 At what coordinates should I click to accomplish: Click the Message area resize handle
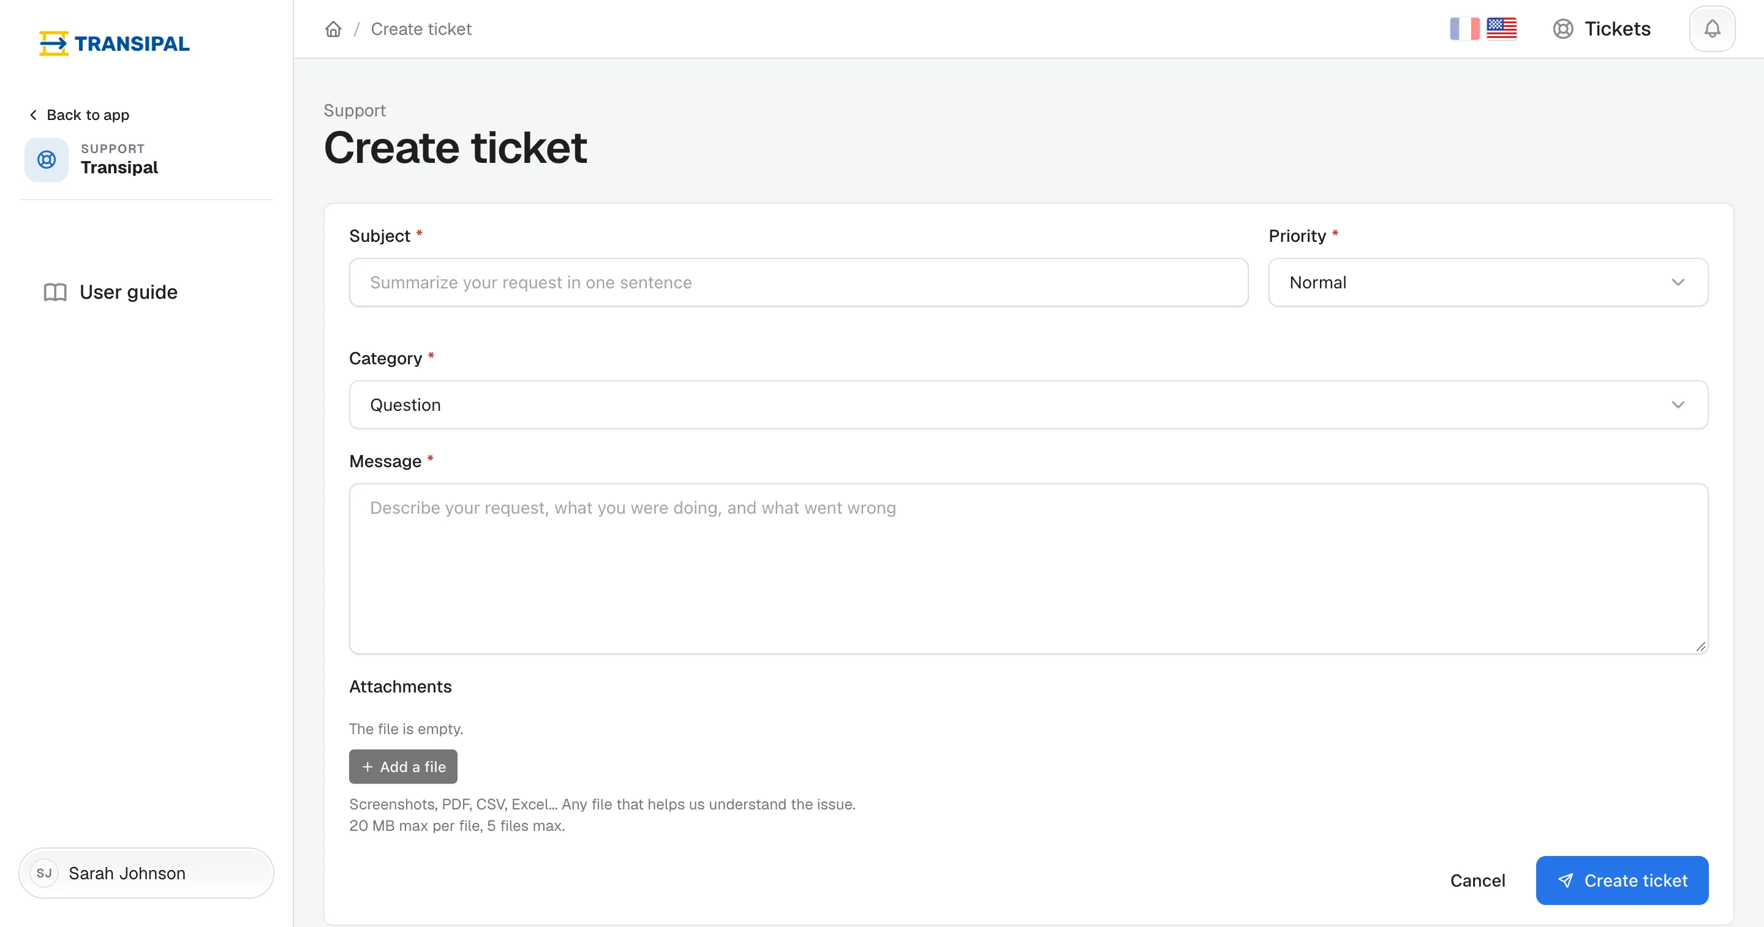1700,647
